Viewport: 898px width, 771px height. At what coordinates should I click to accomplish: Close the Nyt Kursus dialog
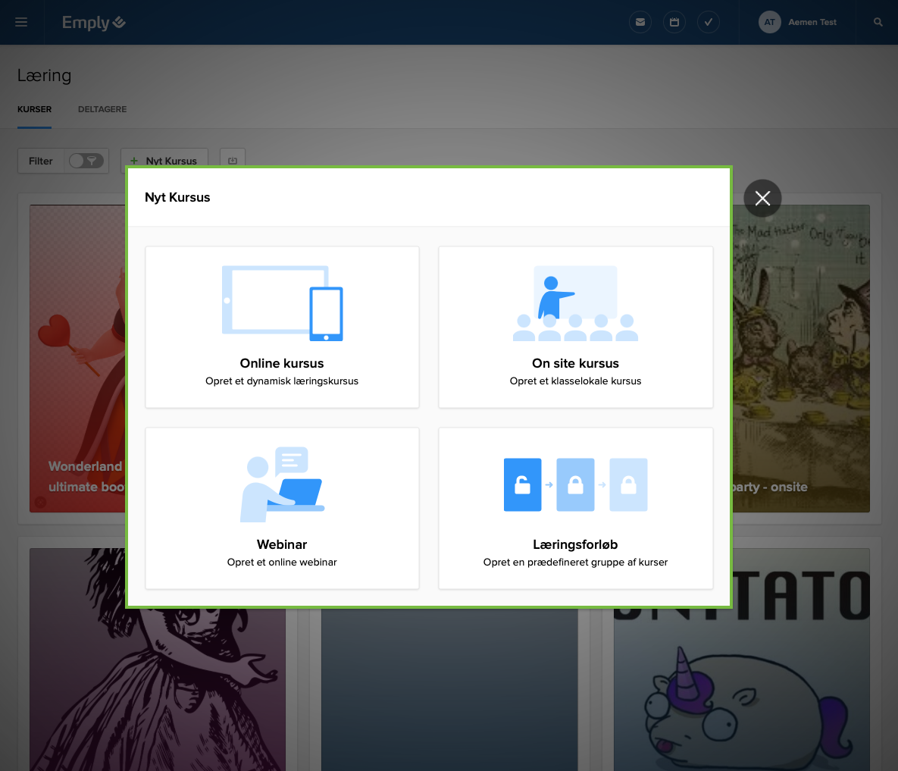point(762,198)
